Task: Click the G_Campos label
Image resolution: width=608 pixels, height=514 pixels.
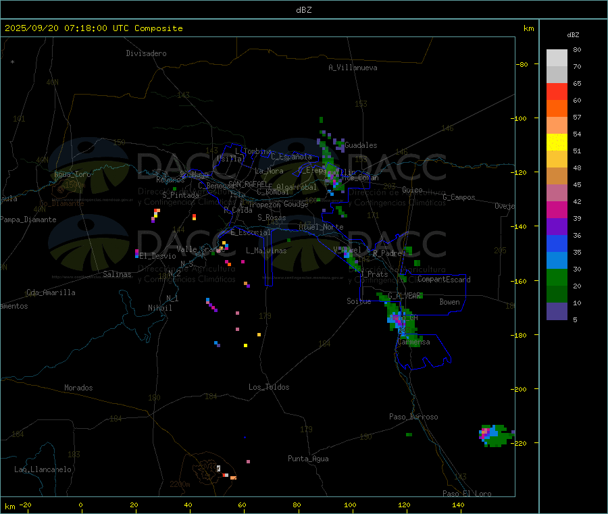Action: click(459, 197)
